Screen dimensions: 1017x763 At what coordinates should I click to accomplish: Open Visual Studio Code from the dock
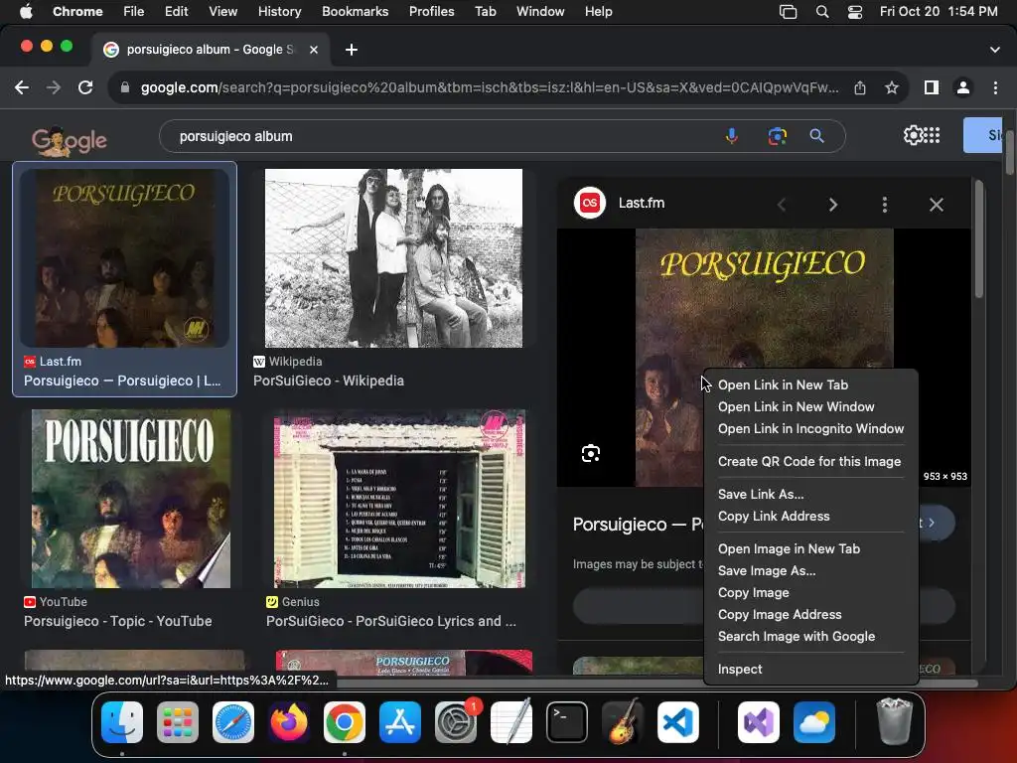677,722
